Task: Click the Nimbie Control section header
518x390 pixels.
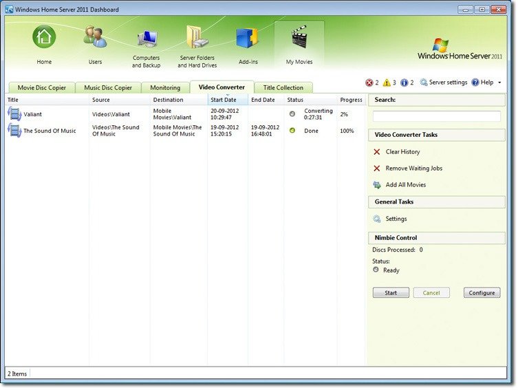Action: click(437, 238)
